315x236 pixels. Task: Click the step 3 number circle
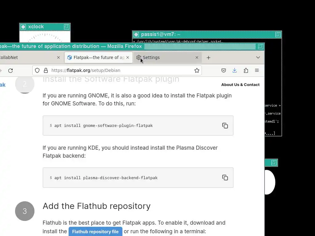point(25,211)
